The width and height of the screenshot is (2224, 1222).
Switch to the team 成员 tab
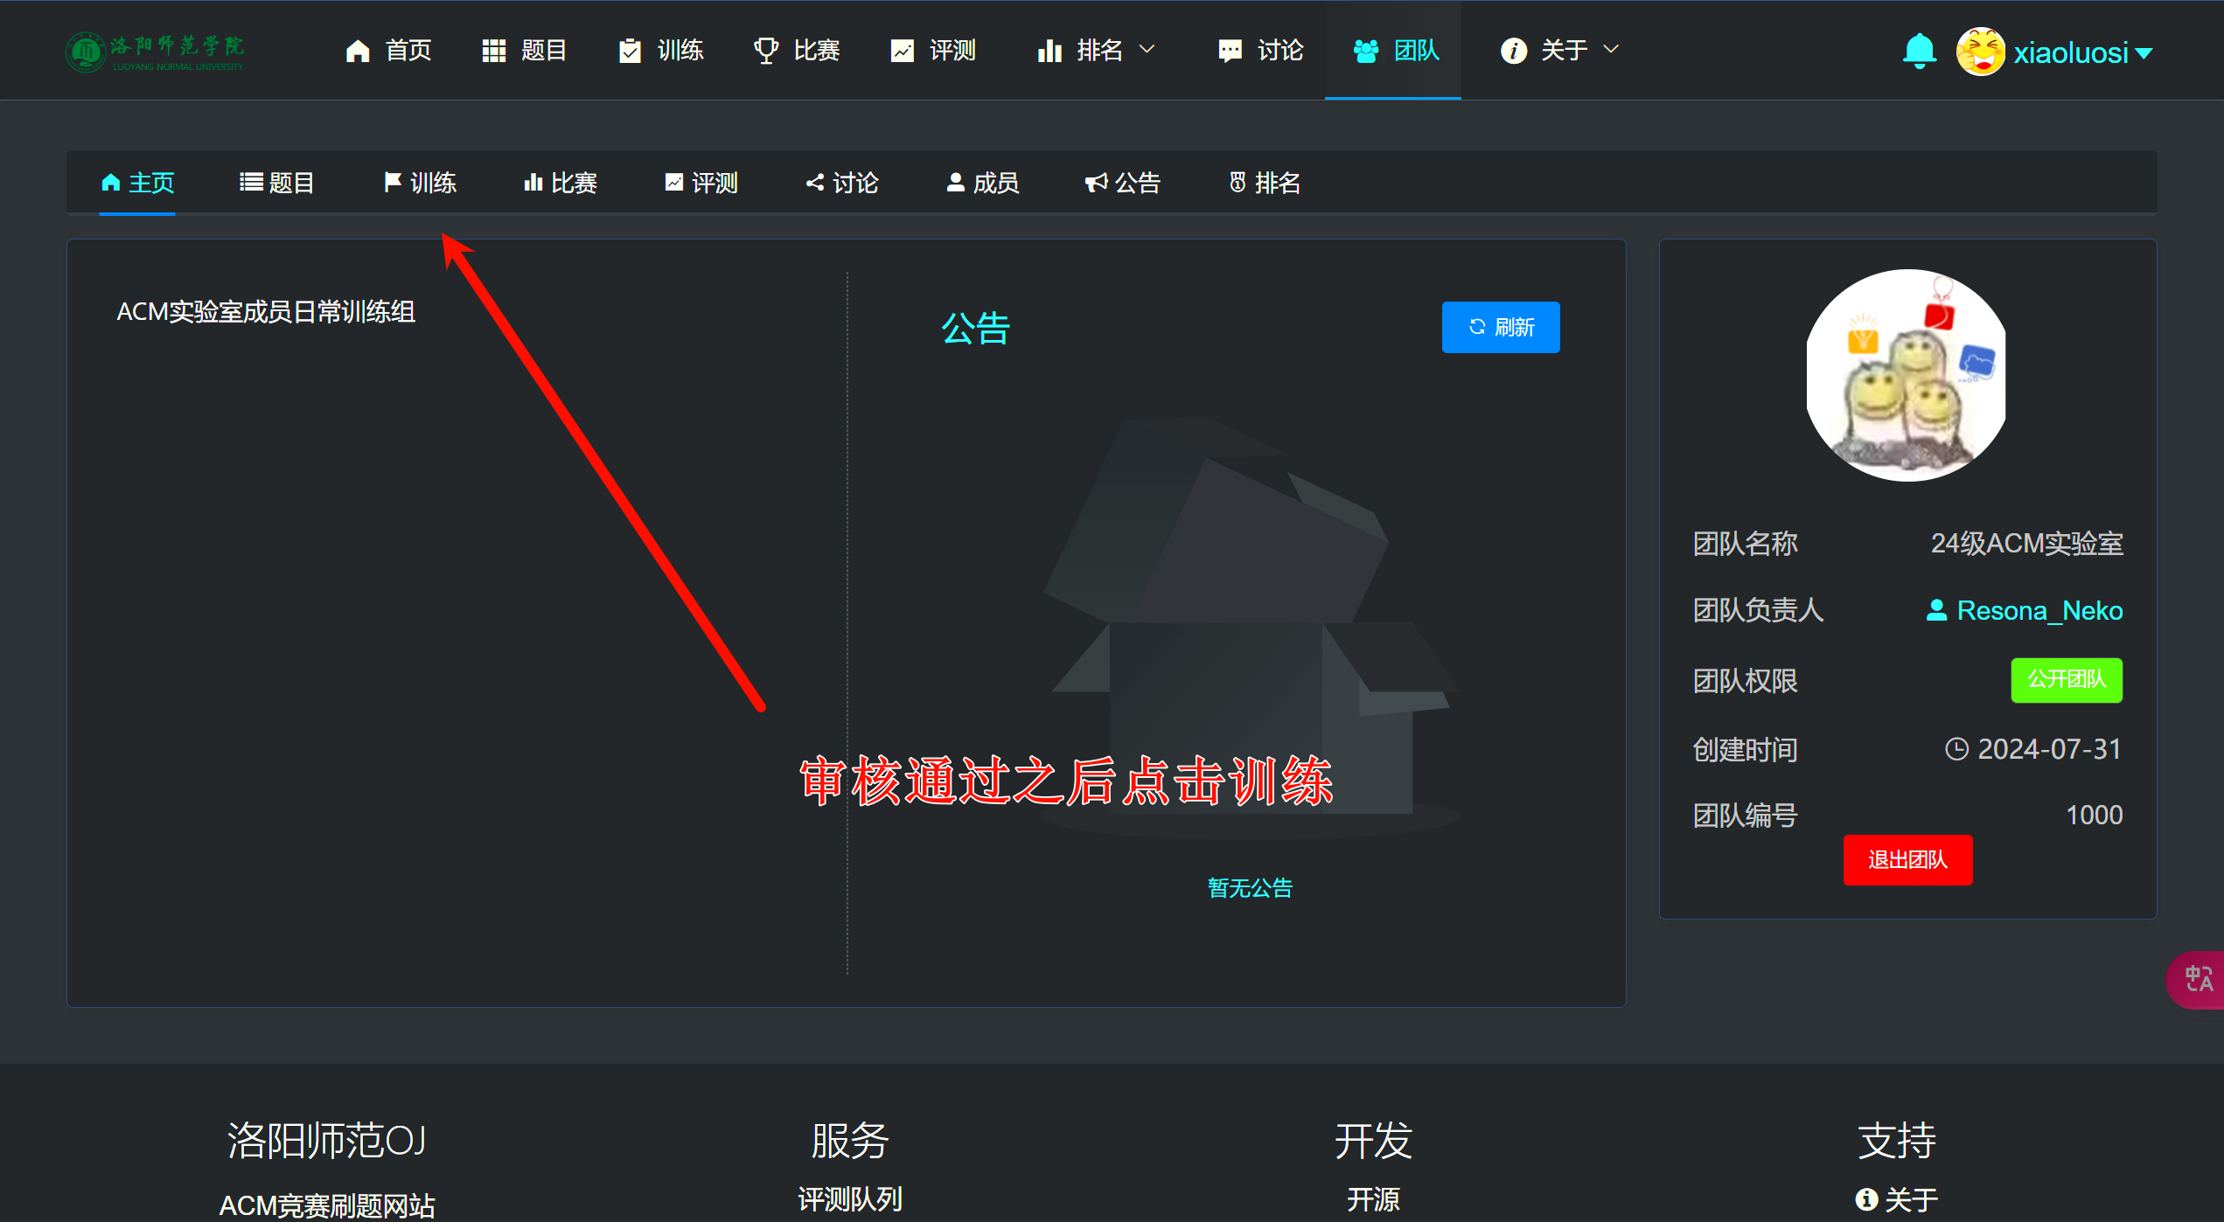point(983,183)
